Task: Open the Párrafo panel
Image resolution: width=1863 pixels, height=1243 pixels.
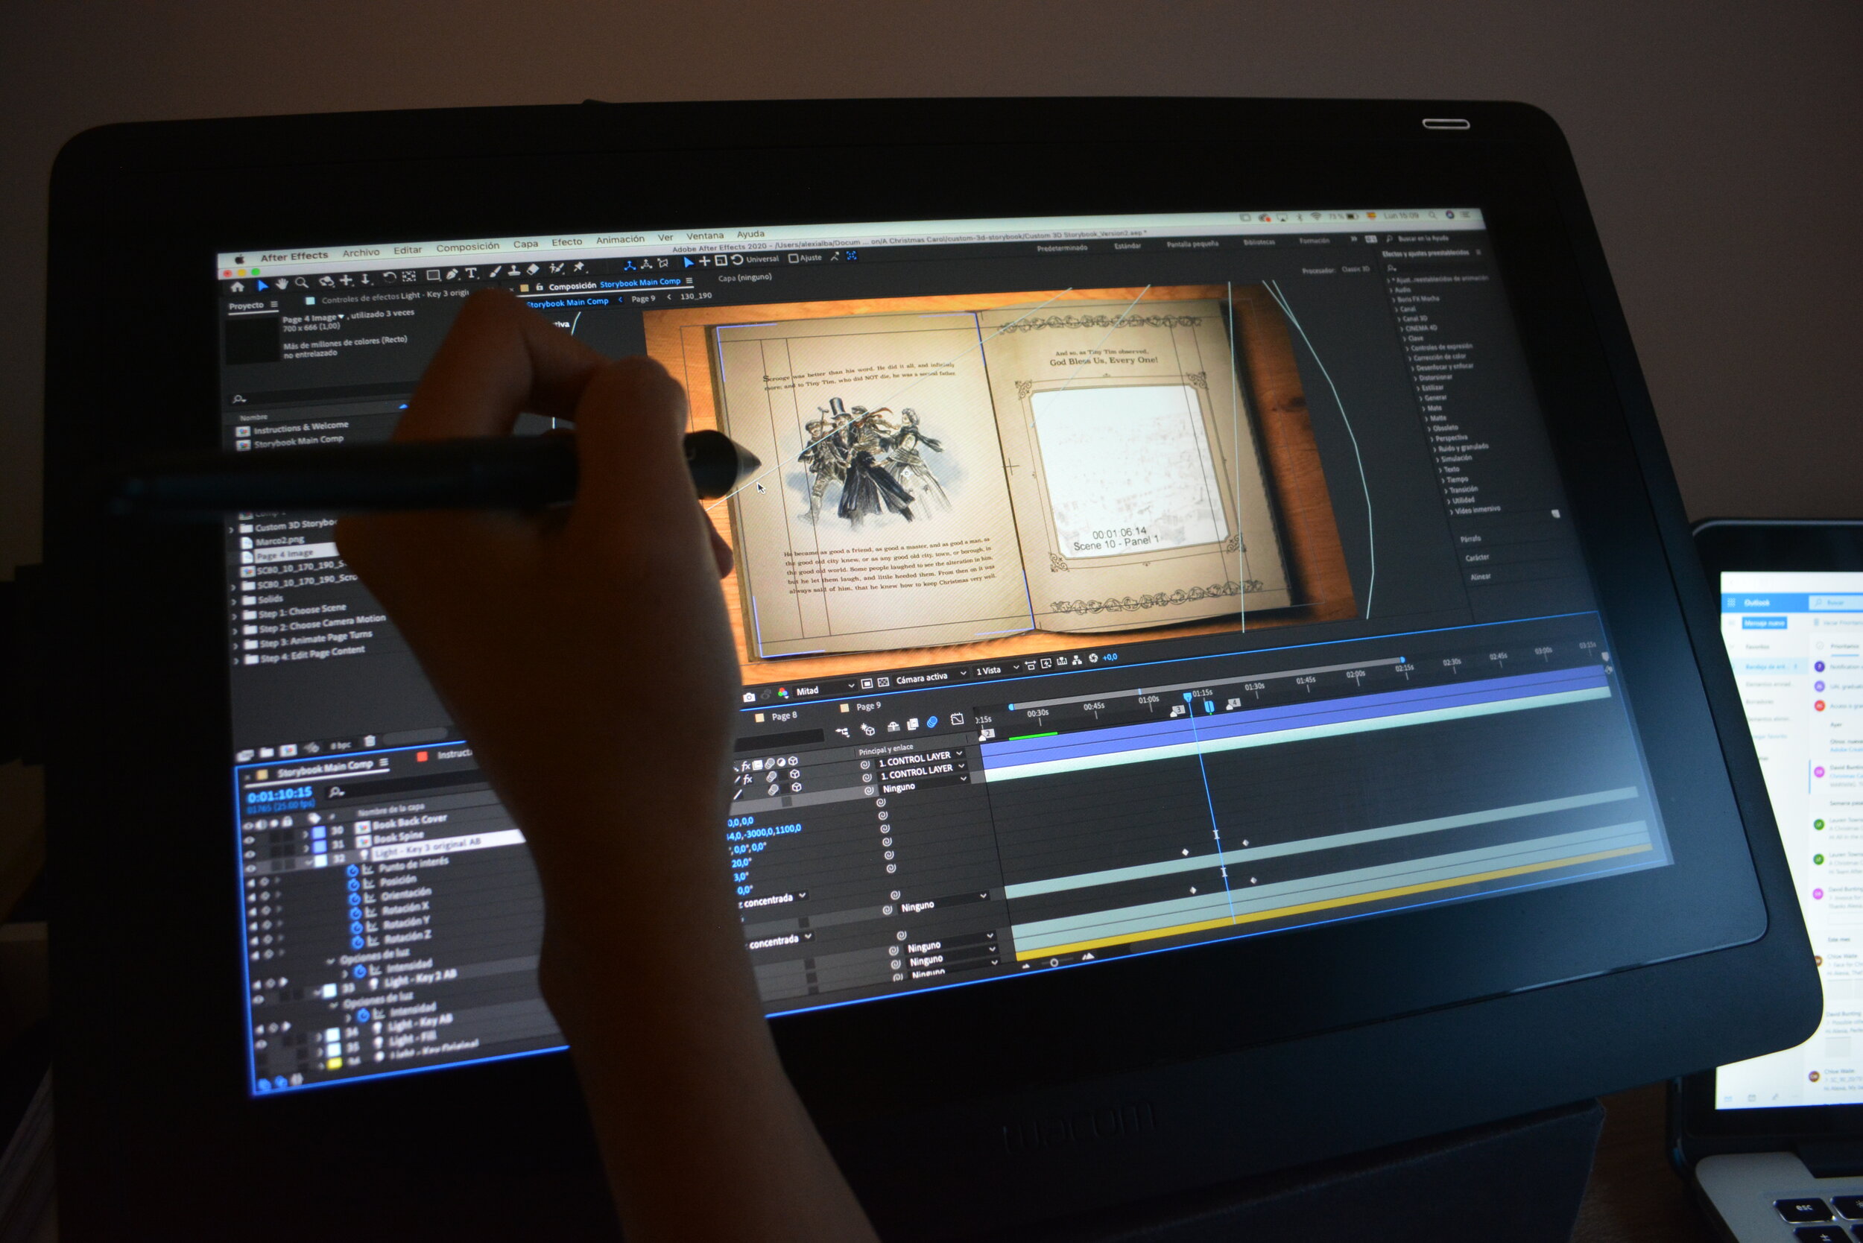Action: click(1470, 539)
